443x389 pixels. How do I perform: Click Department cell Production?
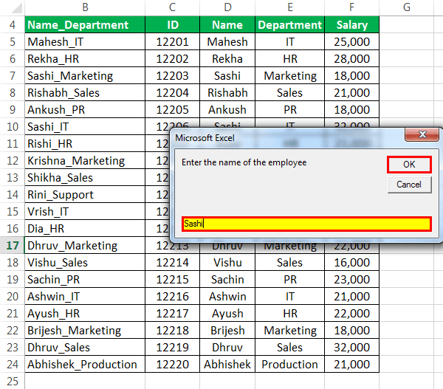[x=290, y=364]
